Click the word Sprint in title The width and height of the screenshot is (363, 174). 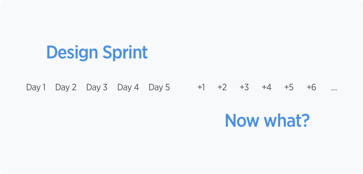pos(125,53)
